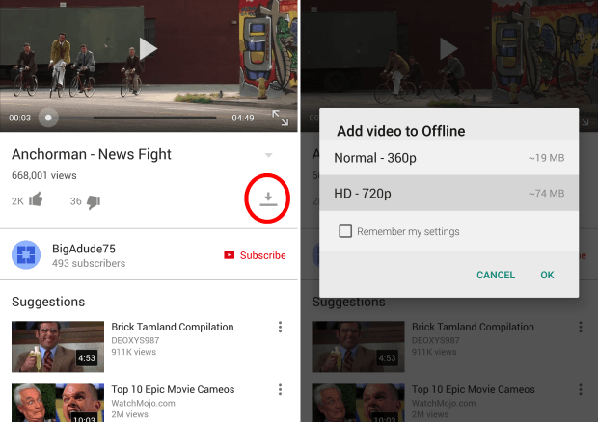The height and width of the screenshot is (422, 598).
Task: Expand video description with the title dropdown arrow
Action: (268, 155)
